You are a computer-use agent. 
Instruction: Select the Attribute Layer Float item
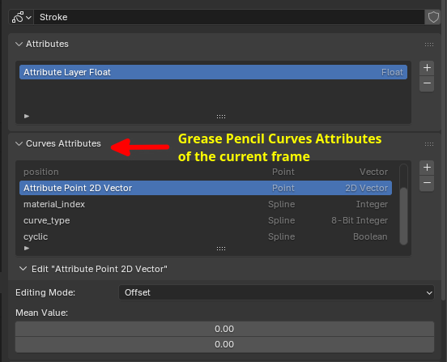[213, 72]
